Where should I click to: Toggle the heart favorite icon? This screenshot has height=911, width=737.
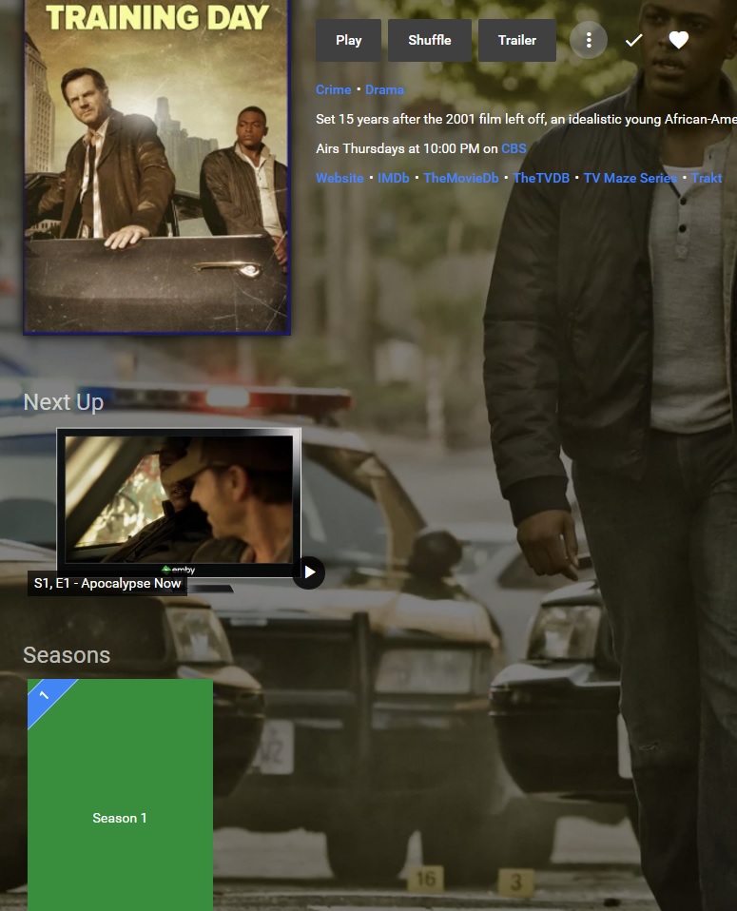(678, 40)
